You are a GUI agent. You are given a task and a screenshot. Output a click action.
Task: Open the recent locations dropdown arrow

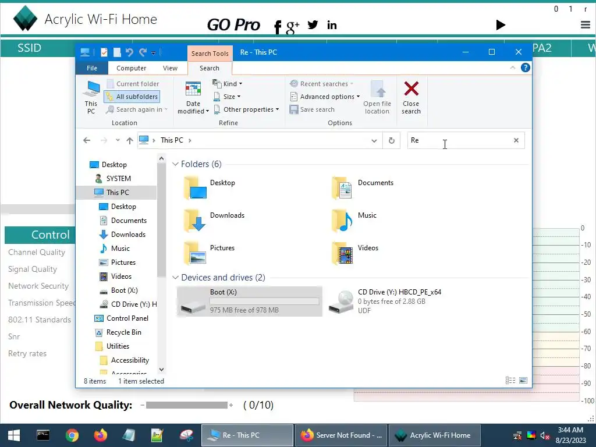pos(118,140)
